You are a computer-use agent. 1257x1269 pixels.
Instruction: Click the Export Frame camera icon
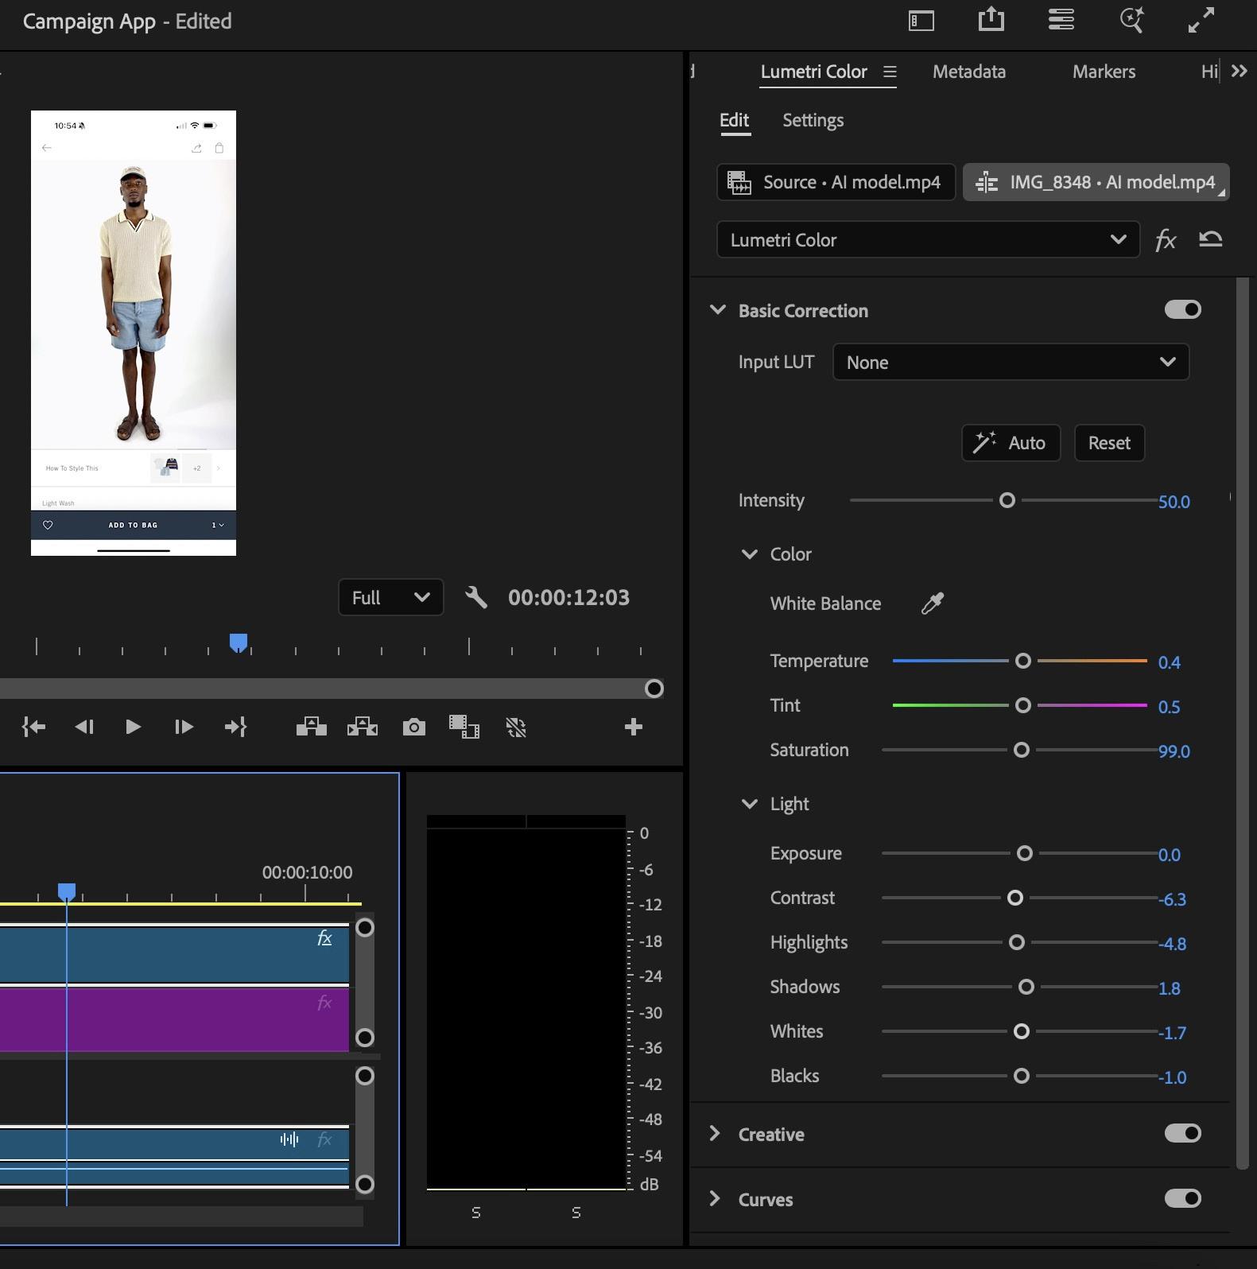(413, 727)
